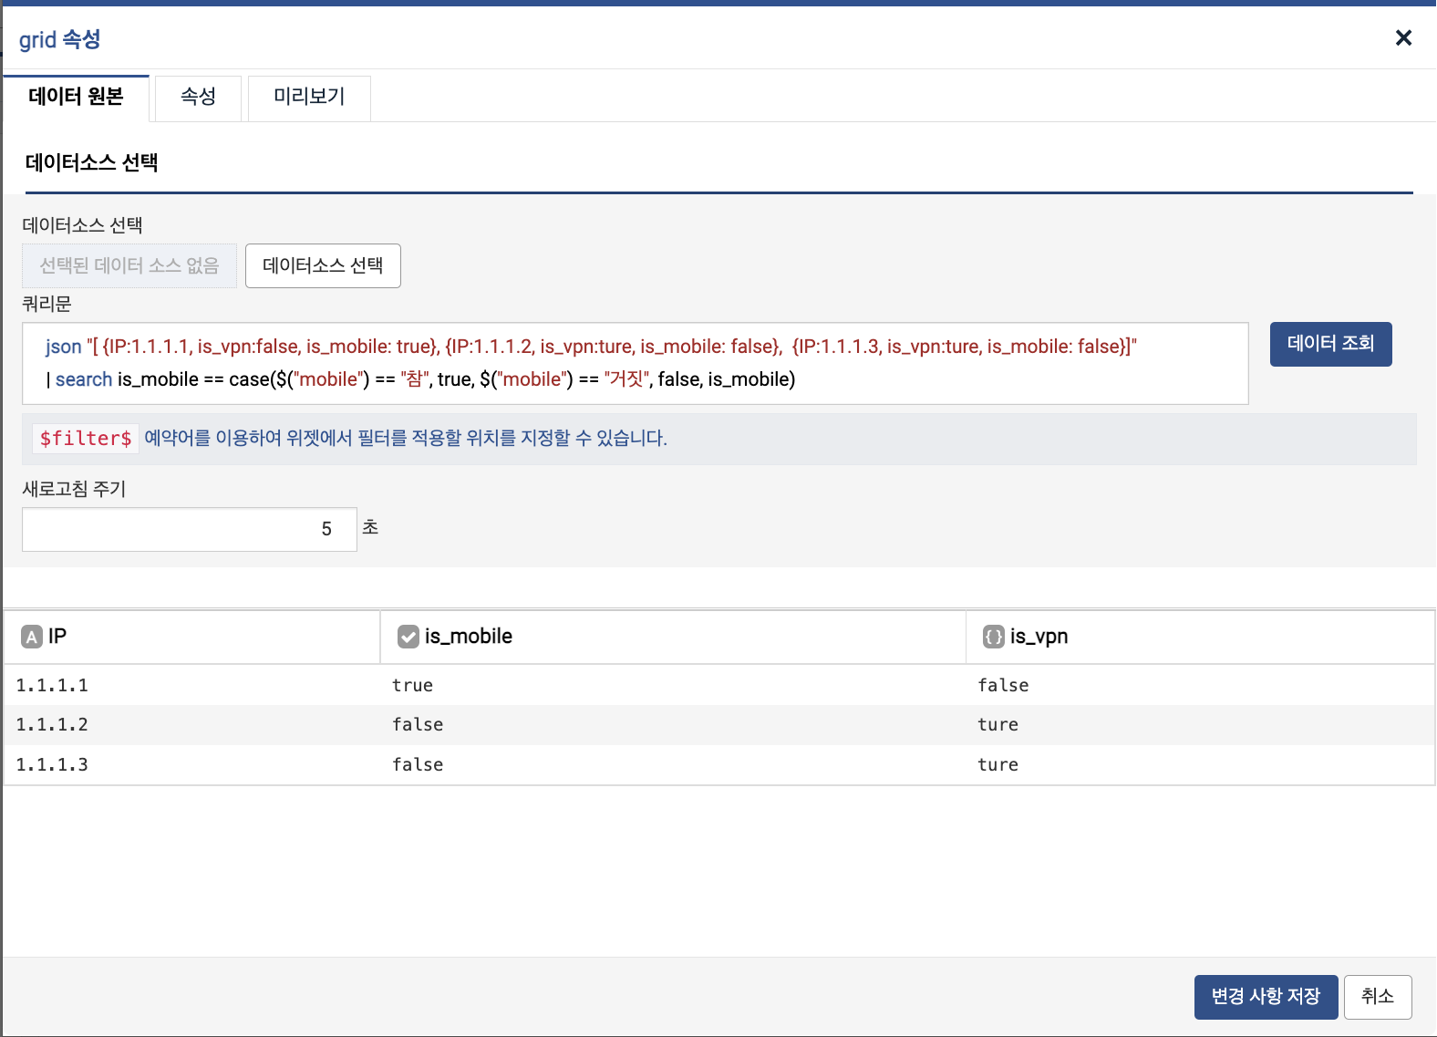Open the 속성 tab
The height and width of the screenshot is (1037, 1437).
coord(198,97)
